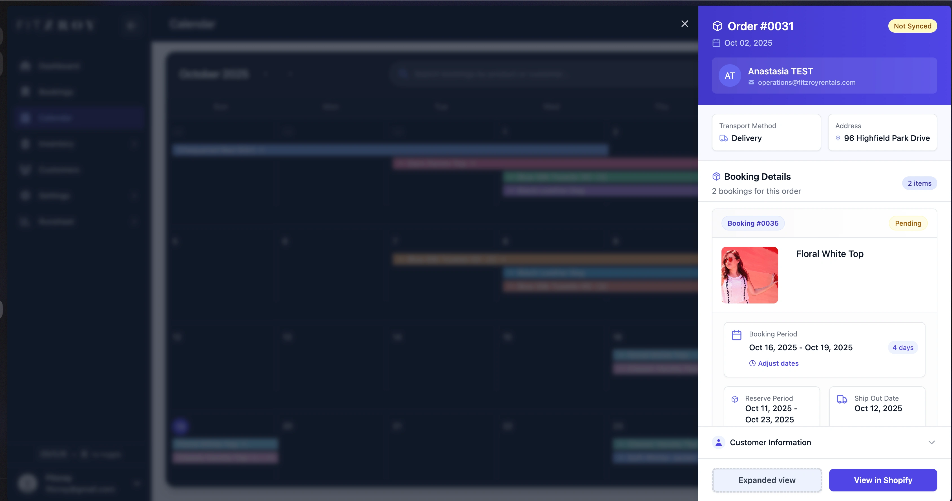Screen dimensions: 952x501
Task: Click the Reserve Period box icon
Action: [735, 399]
